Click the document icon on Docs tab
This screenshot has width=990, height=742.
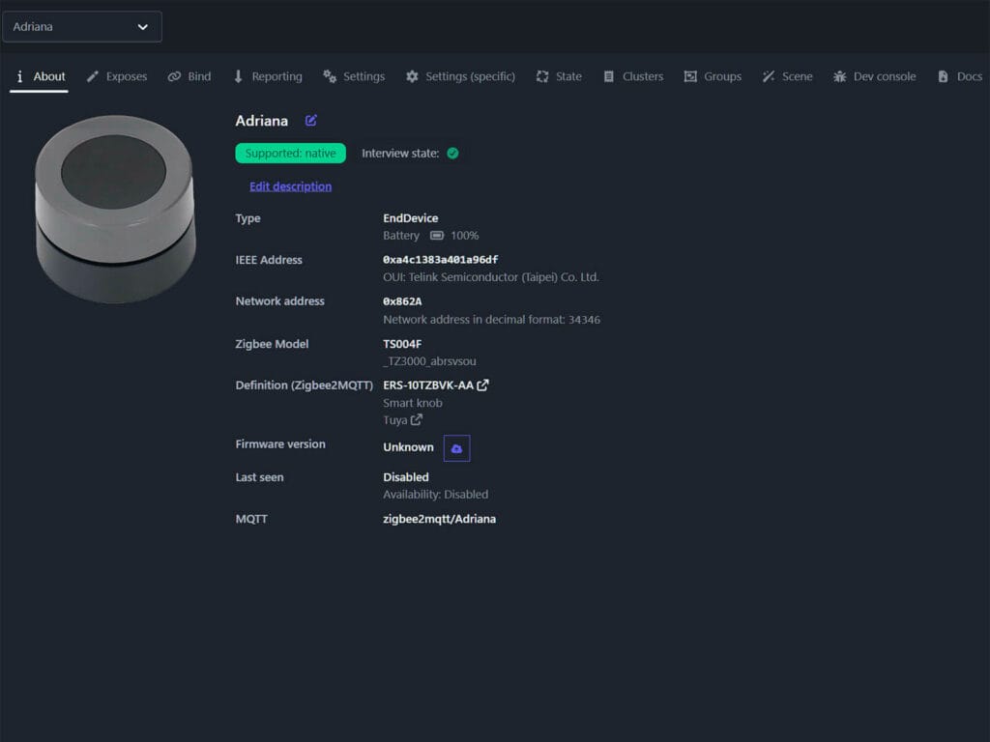943,76
